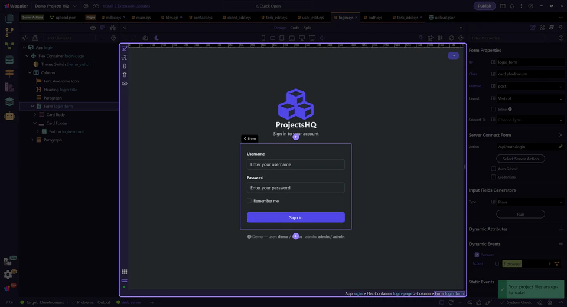Uncheck the Success dynamic event checkbox
This screenshot has height=307, width=567.
click(477, 255)
